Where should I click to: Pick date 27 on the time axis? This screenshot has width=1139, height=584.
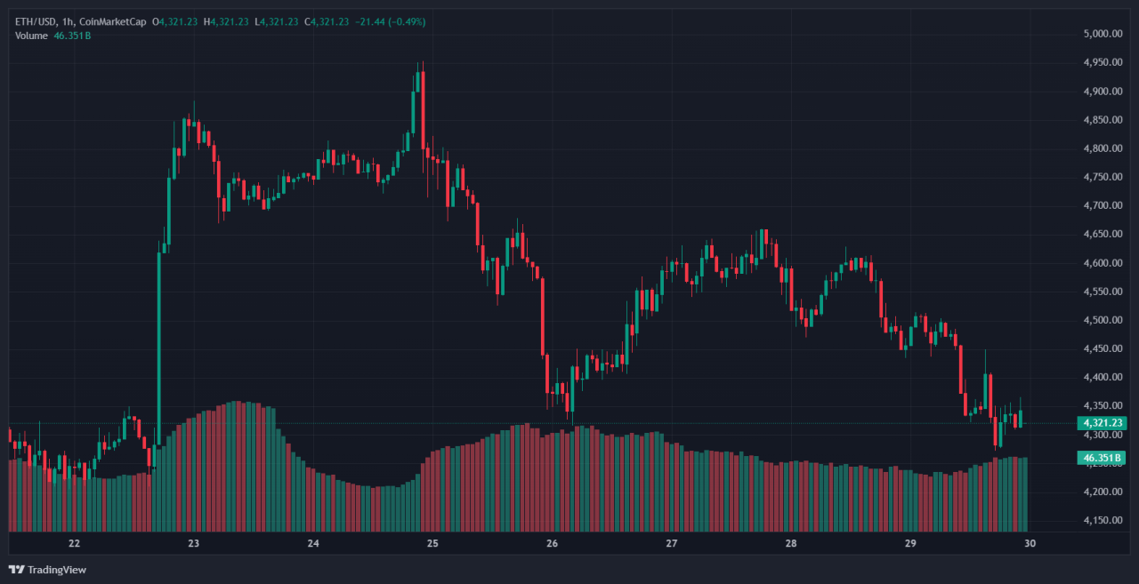(672, 543)
